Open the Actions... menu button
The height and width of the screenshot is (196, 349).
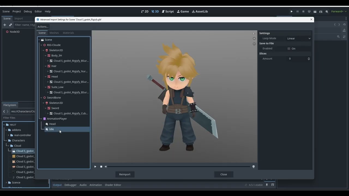click(43, 27)
